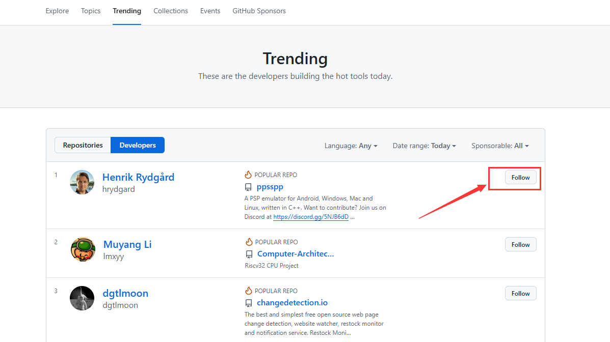Click the Trending page heading
The height and width of the screenshot is (342, 610).
click(295, 59)
